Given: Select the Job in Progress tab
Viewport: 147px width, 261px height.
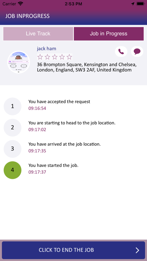Looking at the screenshot, I should pos(108,34).
